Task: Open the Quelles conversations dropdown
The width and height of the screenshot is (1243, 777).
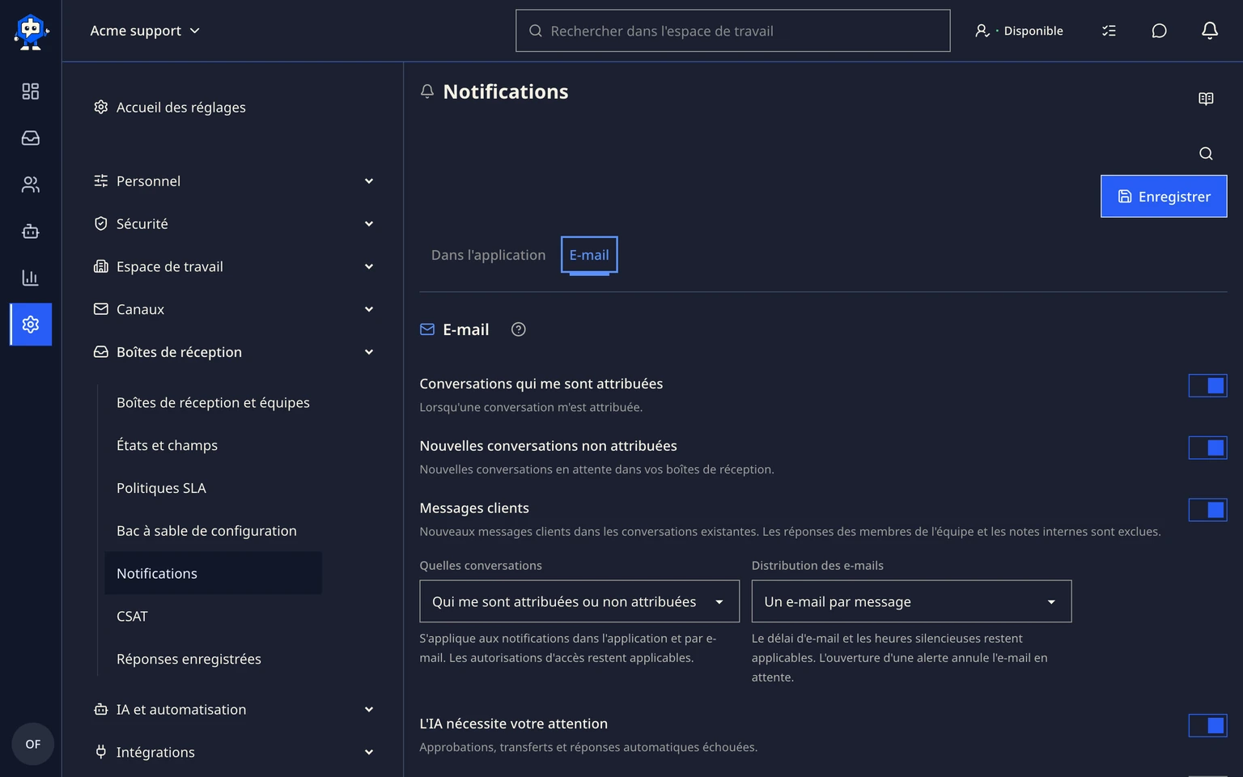Action: [579, 601]
